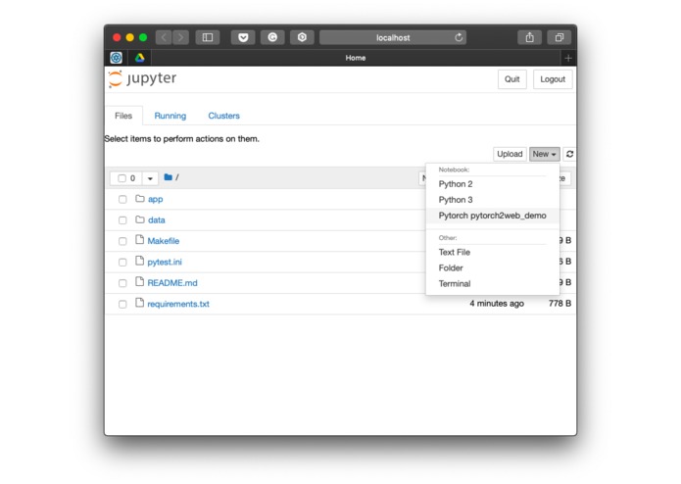
Task: Click the '4 minutes ago' modified time
Action: point(497,304)
